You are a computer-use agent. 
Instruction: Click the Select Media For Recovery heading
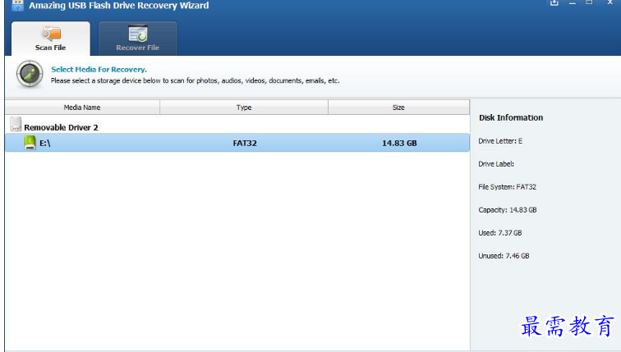(99, 69)
